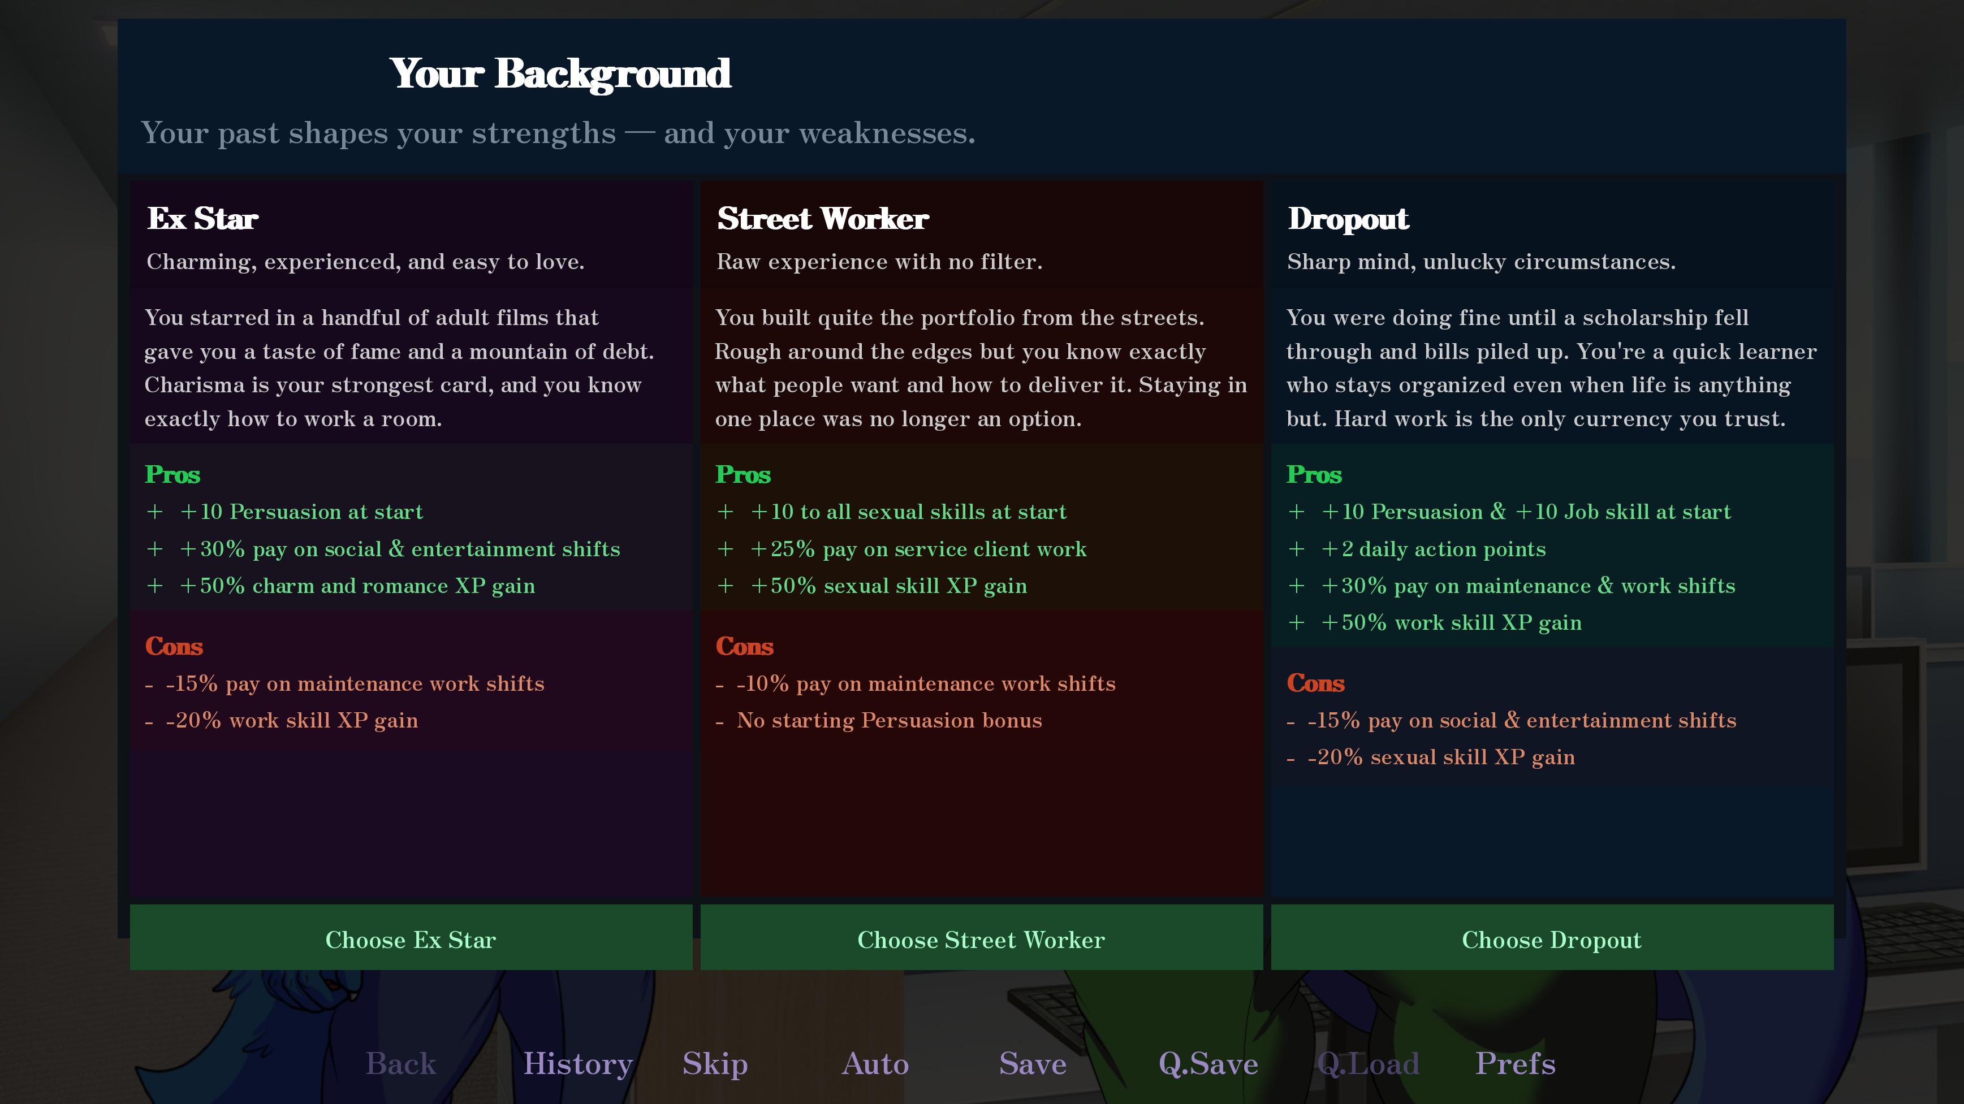This screenshot has height=1104, width=1964.
Task: Click 'Sharp mind, unlucky circumstances.' tagline
Action: 1482,261
